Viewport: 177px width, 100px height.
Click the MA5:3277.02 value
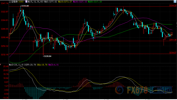pos(51,2)
